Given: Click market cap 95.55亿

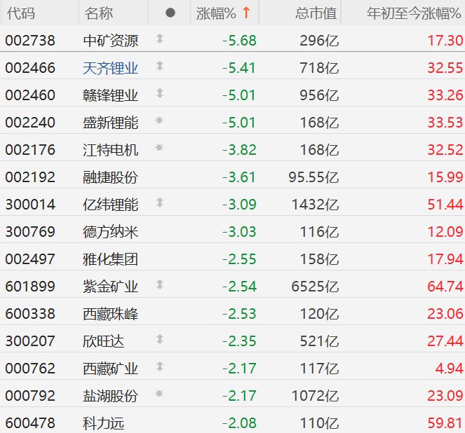Looking at the screenshot, I should click(x=314, y=177).
